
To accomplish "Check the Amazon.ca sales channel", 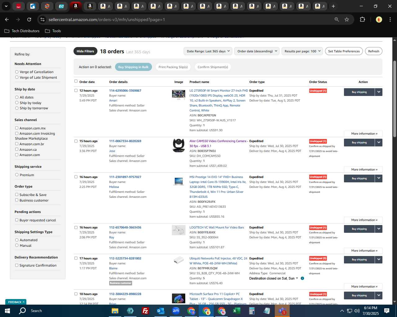I will 17,149.
